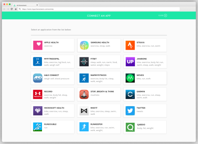Click the RUNKEEPER title text
The image size is (198, 144).
(x=96, y=124)
